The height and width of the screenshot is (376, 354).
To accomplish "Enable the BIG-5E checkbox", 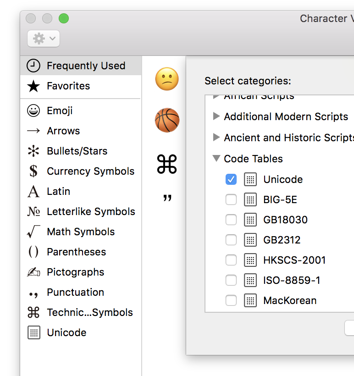I will click(231, 199).
